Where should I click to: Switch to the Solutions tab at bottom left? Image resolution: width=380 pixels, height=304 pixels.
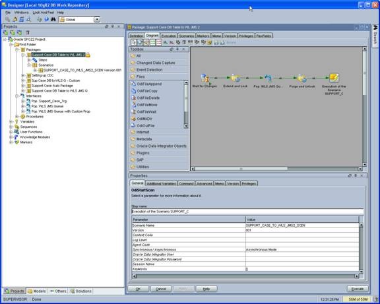(81, 291)
